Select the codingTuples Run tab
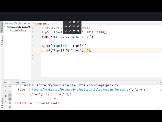The height and width of the screenshot is (122, 162). point(19,83)
